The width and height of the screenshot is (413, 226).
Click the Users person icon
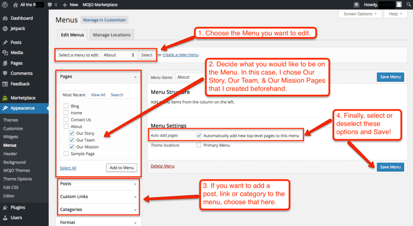(x=5, y=218)
